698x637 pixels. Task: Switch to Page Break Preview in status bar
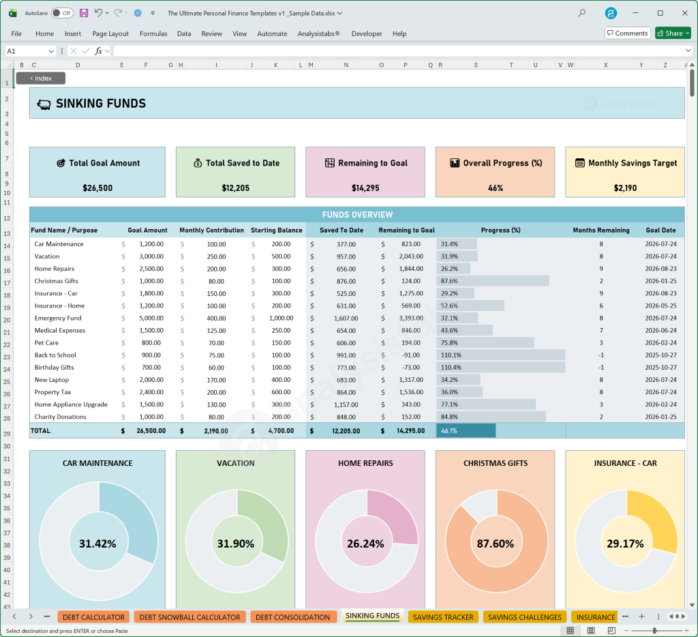[x=611, y=629]
